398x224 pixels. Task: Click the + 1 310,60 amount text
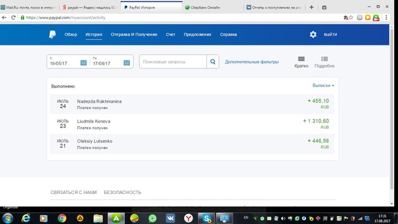point(316,121)
